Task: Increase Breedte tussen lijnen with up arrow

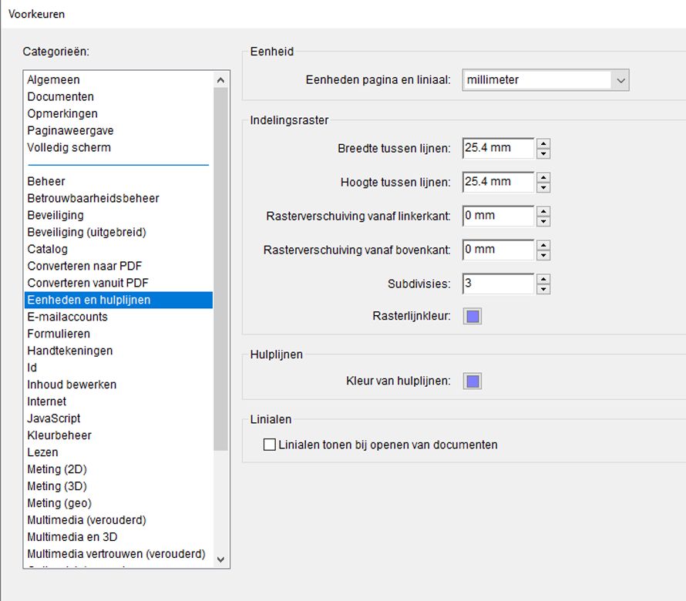Action: point(543,143)
